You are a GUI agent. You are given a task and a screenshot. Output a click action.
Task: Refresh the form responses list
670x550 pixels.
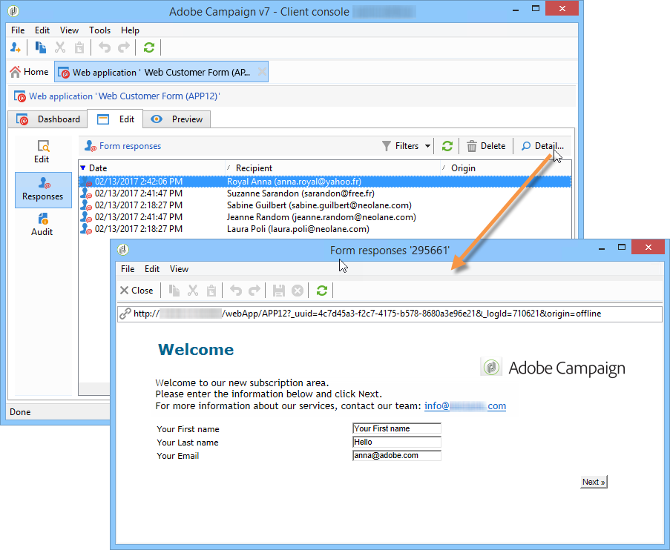click(x=447, y=146)
